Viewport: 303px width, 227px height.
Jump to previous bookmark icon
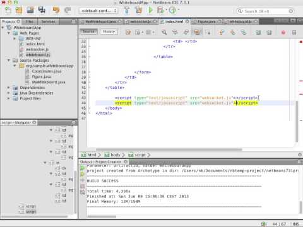222,32
